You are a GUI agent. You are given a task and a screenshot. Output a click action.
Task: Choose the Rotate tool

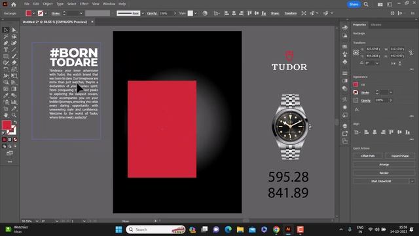click(x=6, y=69)
